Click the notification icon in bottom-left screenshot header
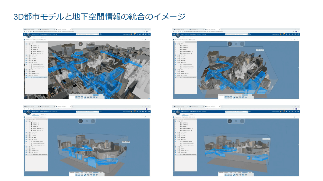This screenshot has height=181, width=323. [x=135, y=111]
